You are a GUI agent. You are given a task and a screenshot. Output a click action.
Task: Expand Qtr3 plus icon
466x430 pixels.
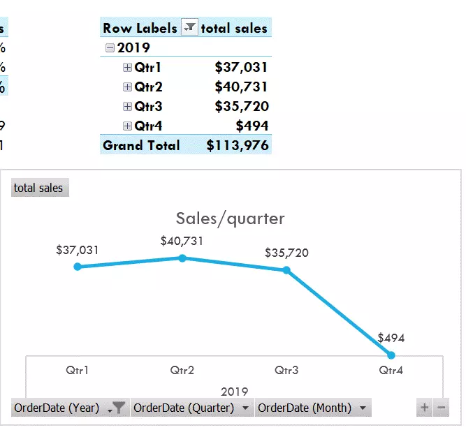127,107
